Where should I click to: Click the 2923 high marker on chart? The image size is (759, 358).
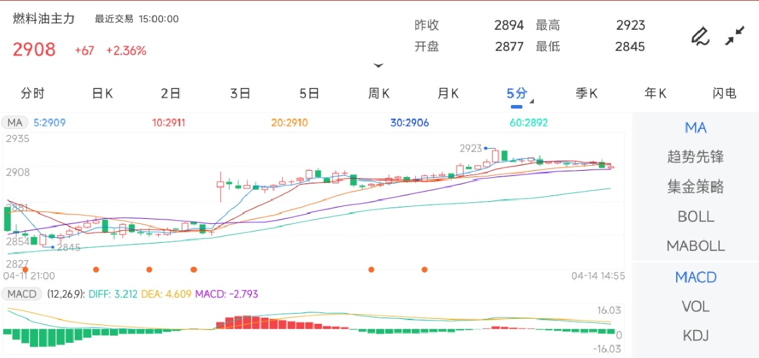[x=471, y=148]
